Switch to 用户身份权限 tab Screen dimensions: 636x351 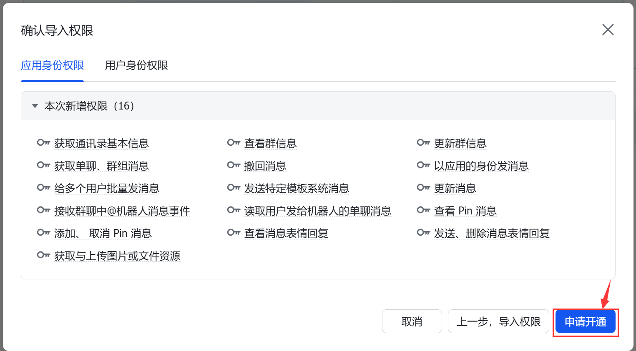pyautogui.click(x=136, y=65)
